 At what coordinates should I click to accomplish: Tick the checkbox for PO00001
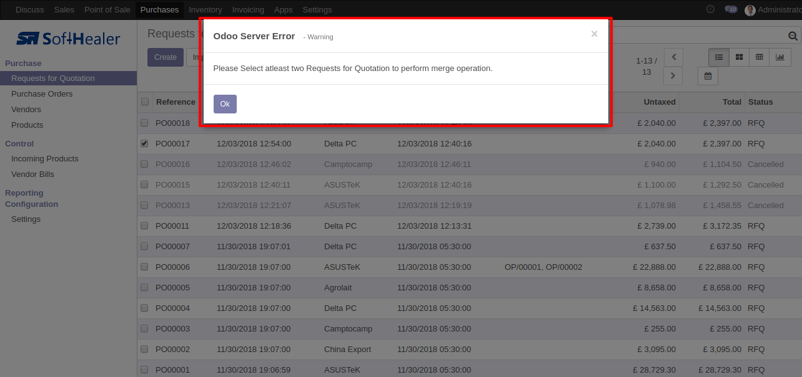[144, 370]
